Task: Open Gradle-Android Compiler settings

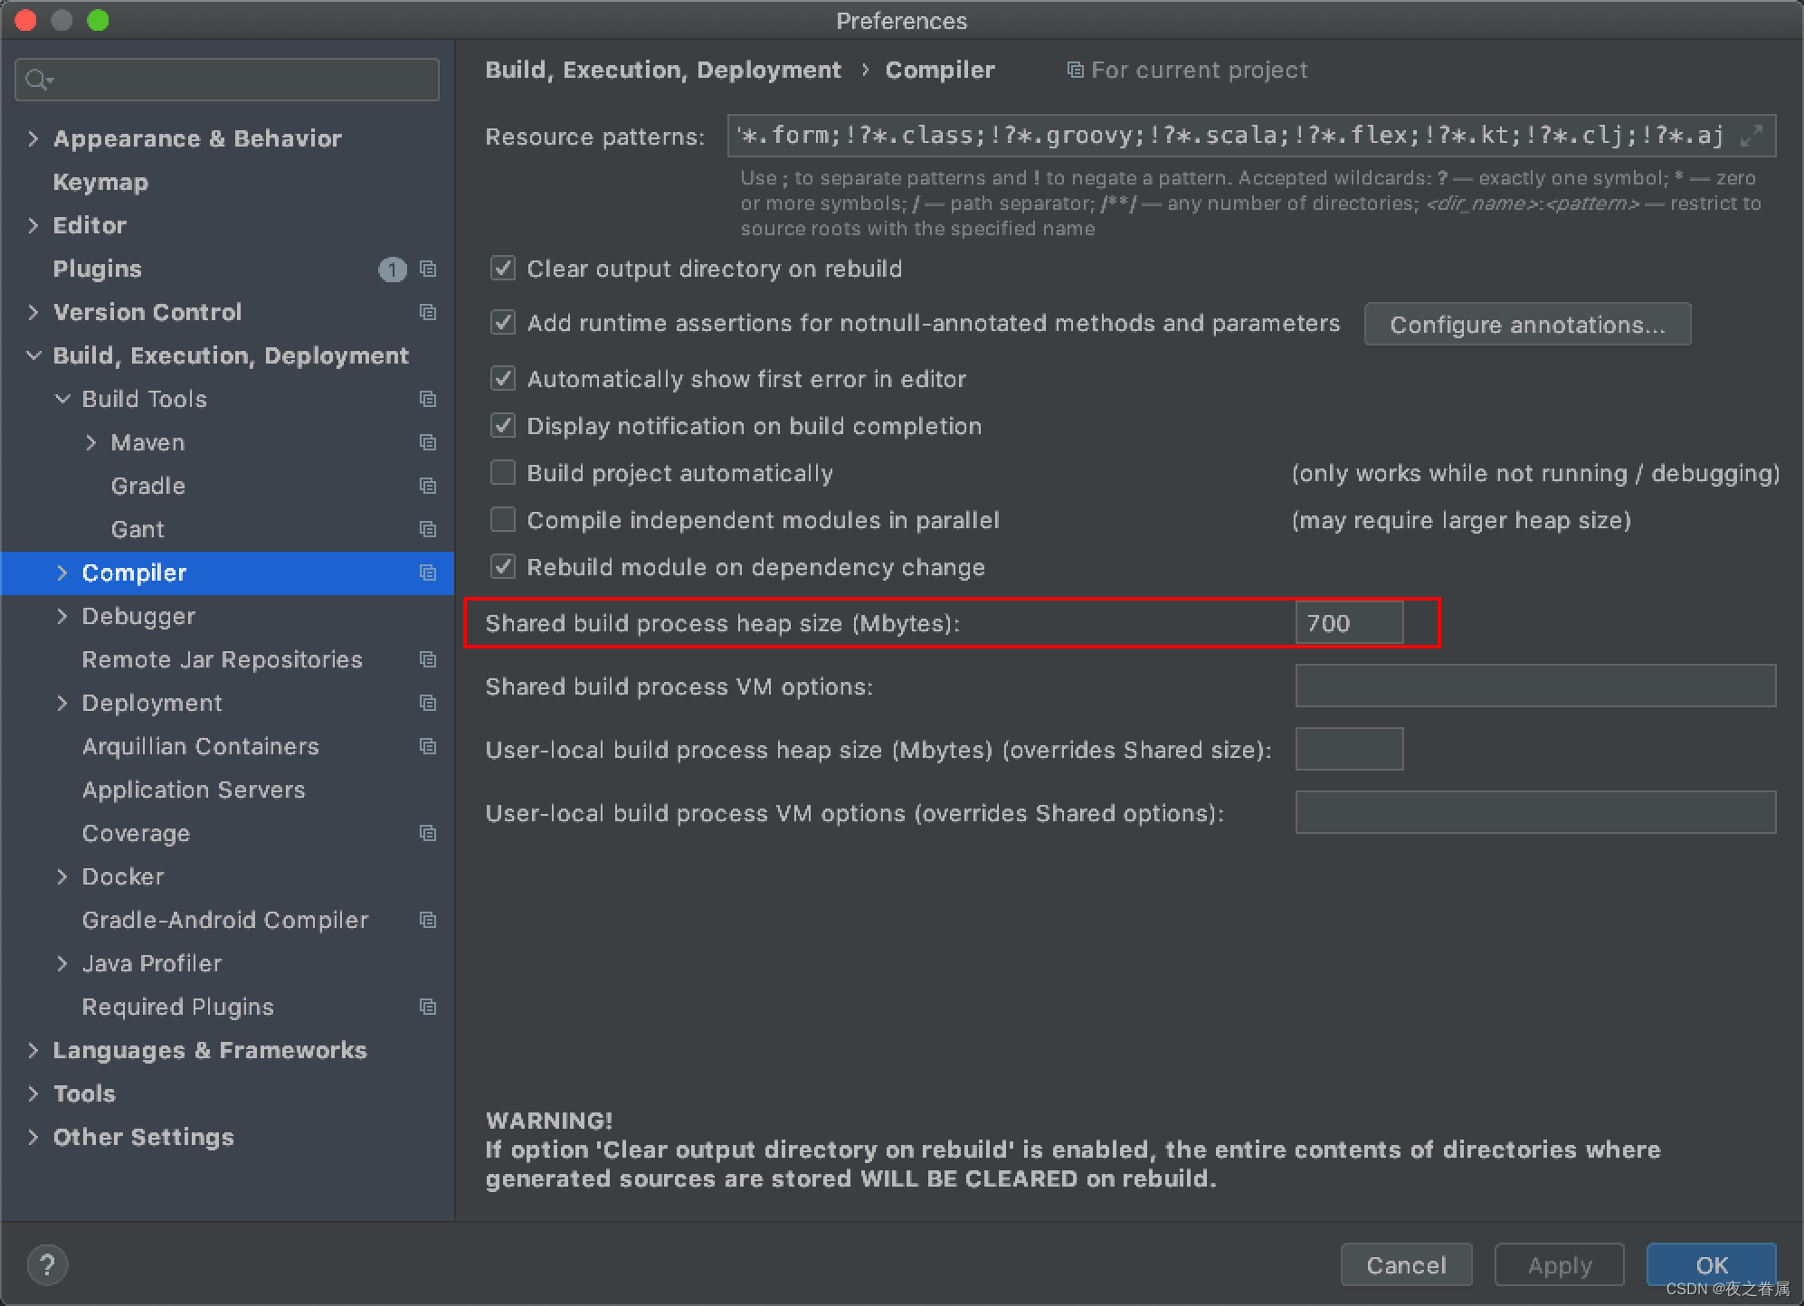Action: tap(227, 920)
